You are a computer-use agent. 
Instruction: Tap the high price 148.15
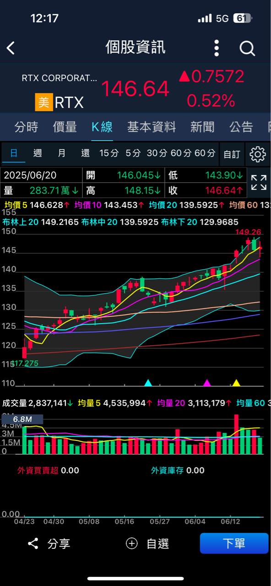[142, 190]
